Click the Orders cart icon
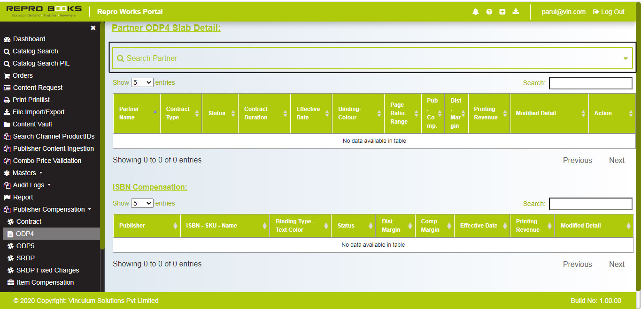641x309 pixels. tap(7, 76)
